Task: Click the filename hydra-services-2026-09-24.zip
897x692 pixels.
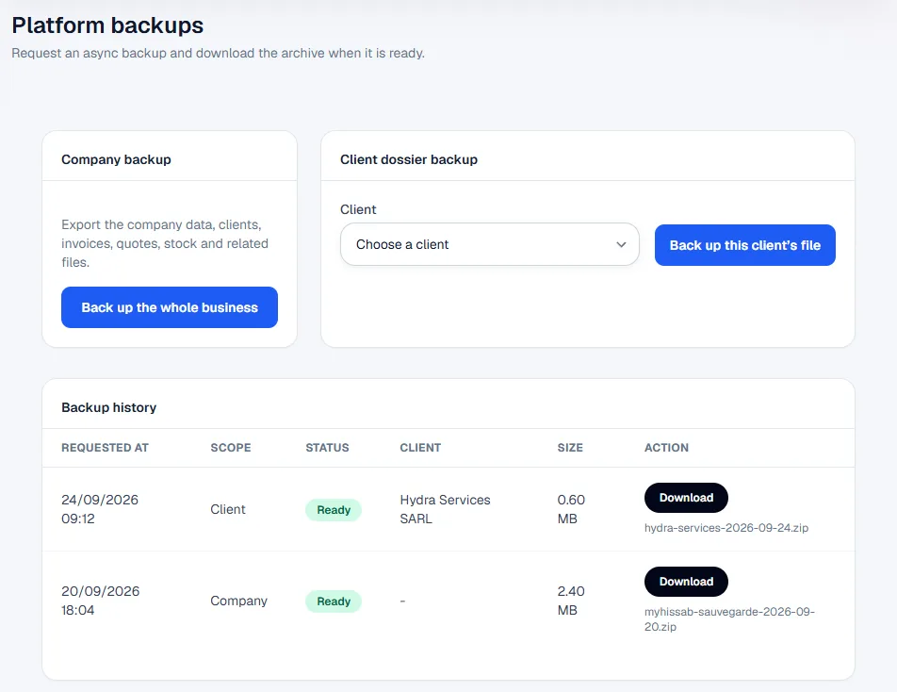Action: 726,528
